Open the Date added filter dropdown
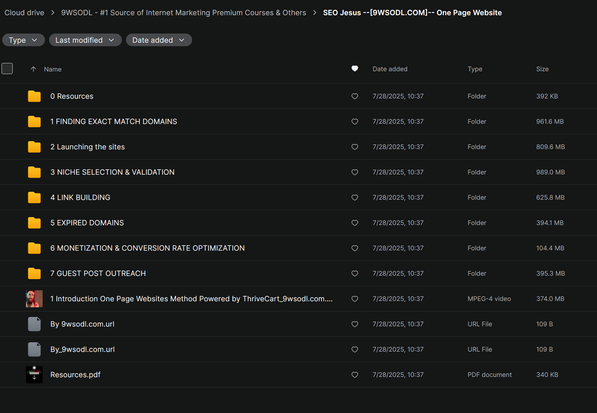The width and height of the screenshot is (597, 413). pos(159,40)
